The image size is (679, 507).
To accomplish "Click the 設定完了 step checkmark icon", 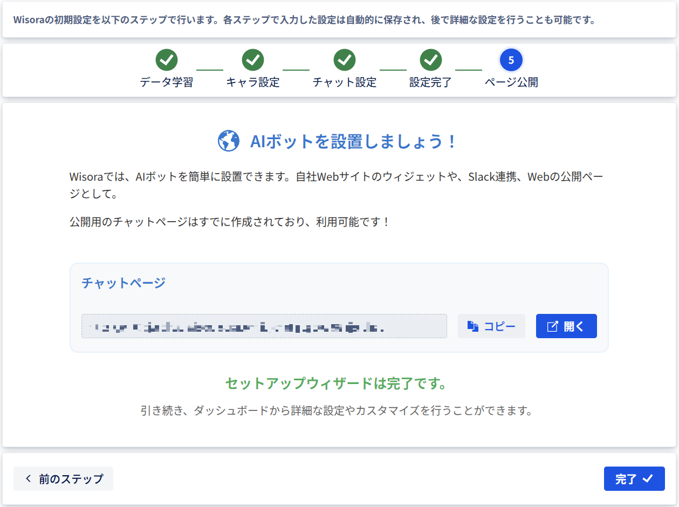I will click(430, 60).
